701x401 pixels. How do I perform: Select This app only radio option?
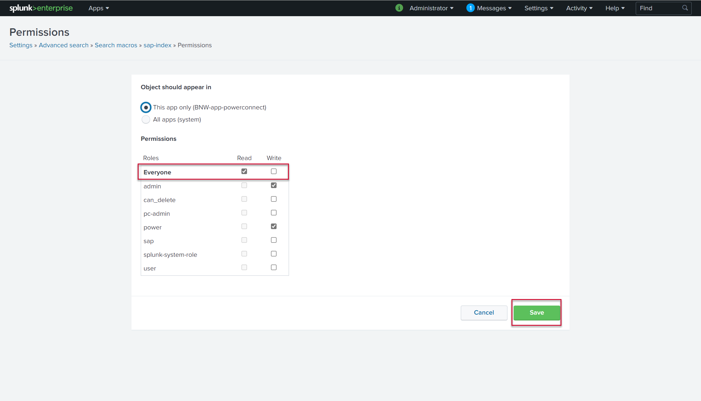(146, 107)
